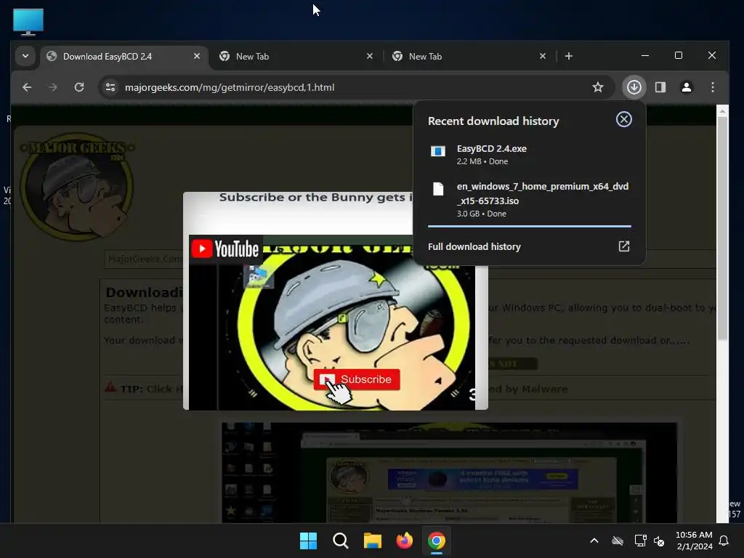Click the red Subscribe button
744x558 pixels.
[x=357, y=379]
